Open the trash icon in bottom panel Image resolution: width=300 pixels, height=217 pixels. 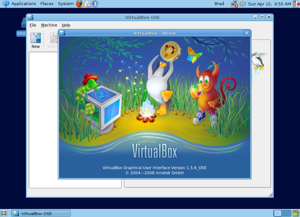[296, 213]
